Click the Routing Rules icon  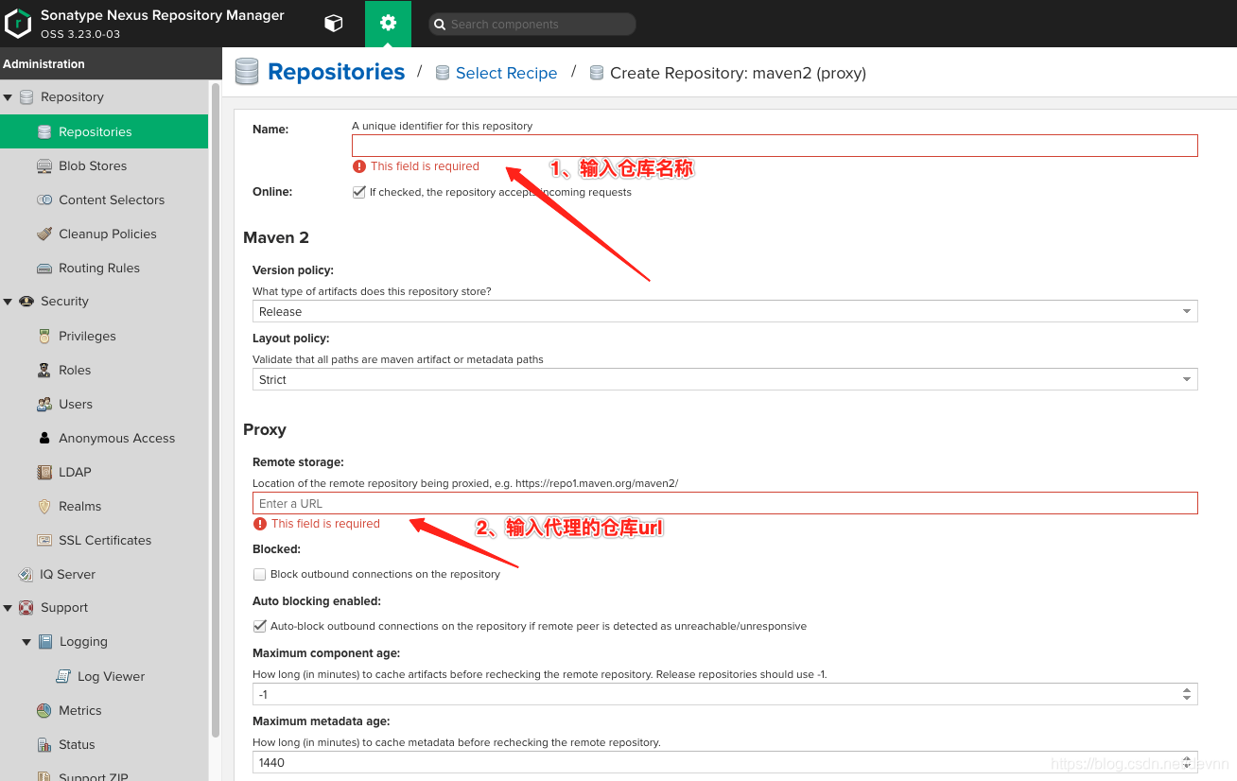(x=44, y=268)
